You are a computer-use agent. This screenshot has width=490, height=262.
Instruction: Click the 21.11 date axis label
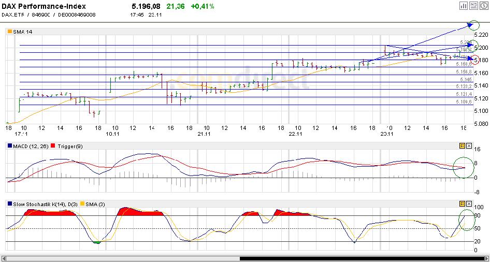[204, 134]
